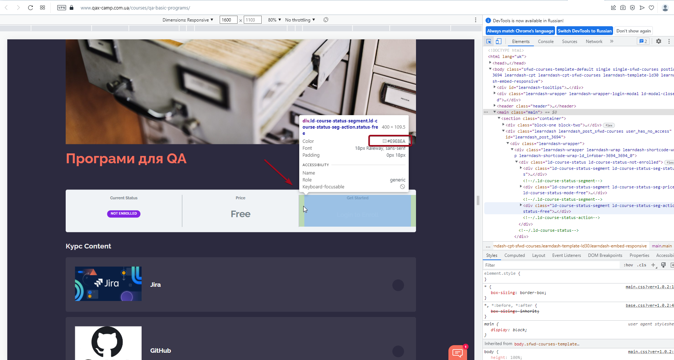
Task: Open the No throttling dropdown
Action: [x=299, y=20]
